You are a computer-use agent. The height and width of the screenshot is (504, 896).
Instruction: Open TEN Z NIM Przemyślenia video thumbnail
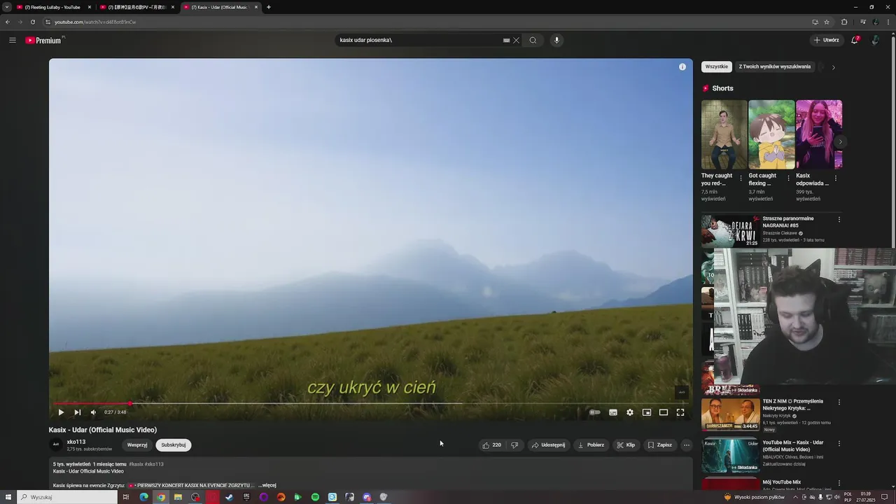click(x=731, y=414)
